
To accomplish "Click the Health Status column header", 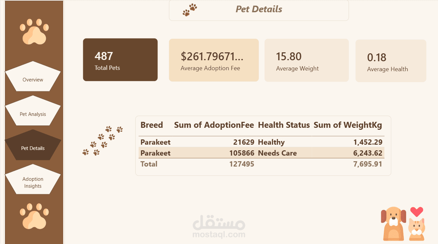I will [x=284, y=125].
